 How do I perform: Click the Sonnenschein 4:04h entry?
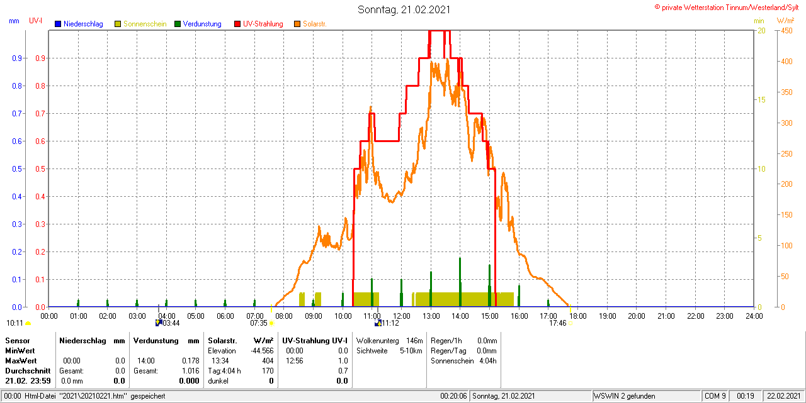click(463, 361)
